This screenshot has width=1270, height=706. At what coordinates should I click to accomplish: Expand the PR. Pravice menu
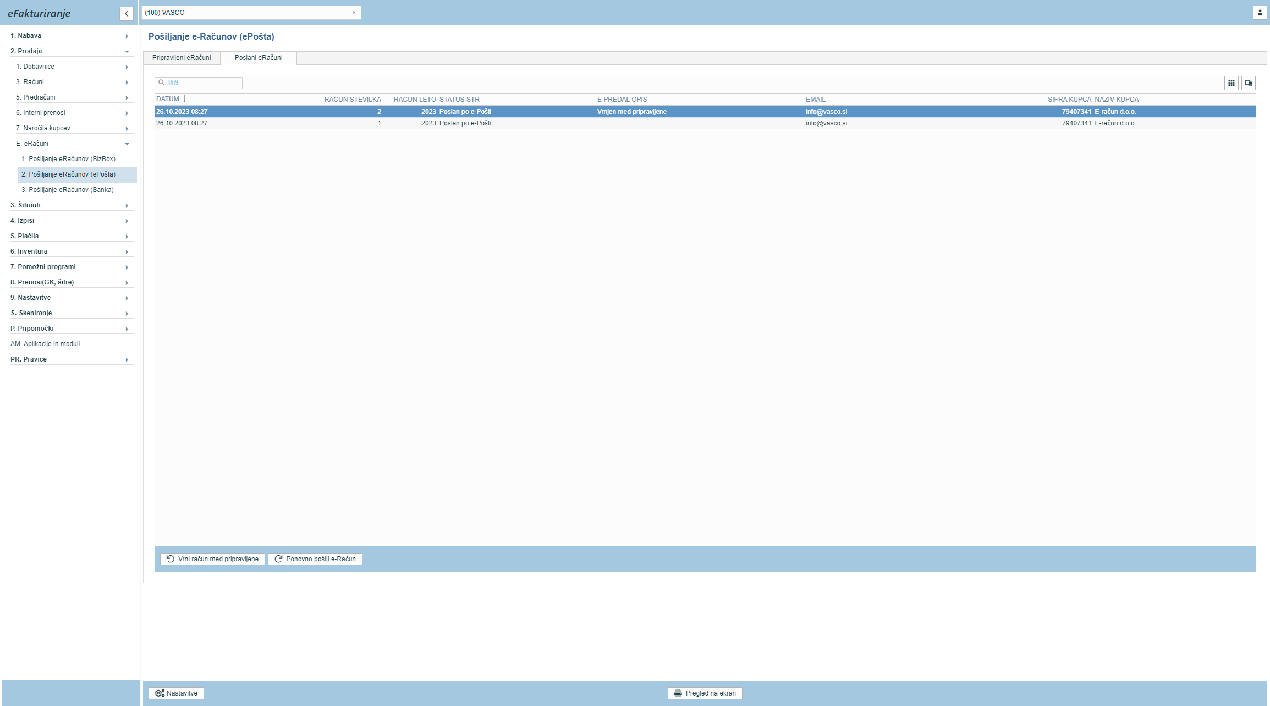click(72, 359)
